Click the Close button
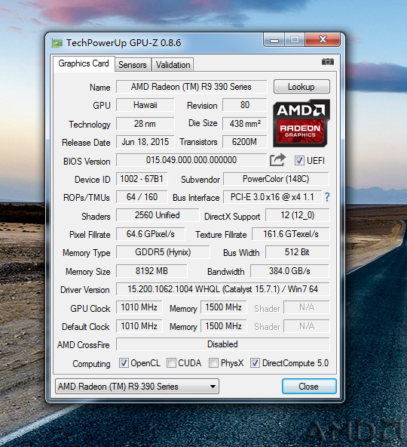407x447 pixels. [x=309, y=387]
